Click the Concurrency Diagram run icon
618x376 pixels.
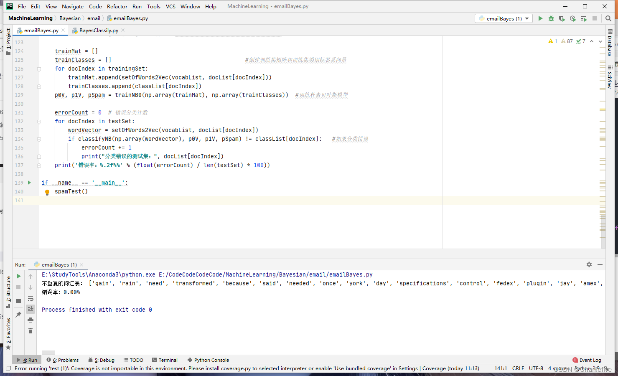[x=584, y=18]
